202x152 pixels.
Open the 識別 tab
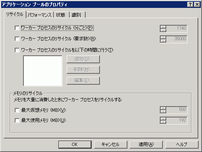77,15
